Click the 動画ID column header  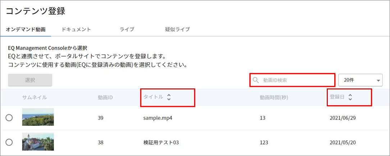pyautogui.click(x=105, y=97)
